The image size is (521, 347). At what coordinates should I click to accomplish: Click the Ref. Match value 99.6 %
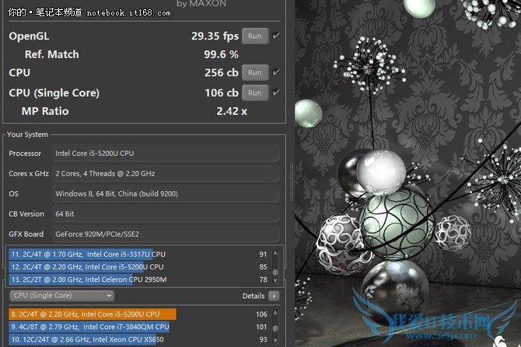point(221,54)
